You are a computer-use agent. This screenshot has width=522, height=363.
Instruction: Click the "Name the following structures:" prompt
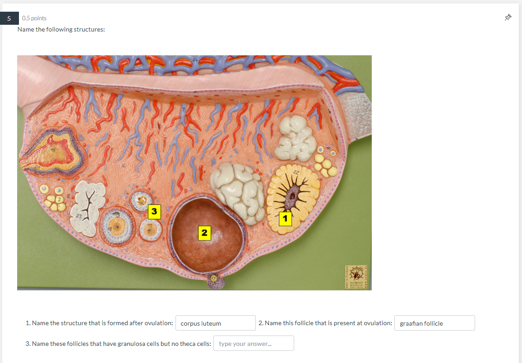[x=61, y=29]
